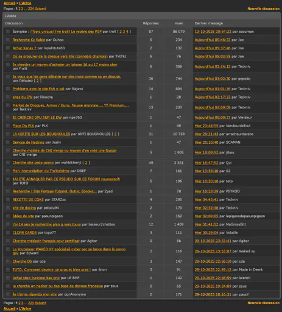Click status icon beside the Débatez debate thread

pos(8,77)
